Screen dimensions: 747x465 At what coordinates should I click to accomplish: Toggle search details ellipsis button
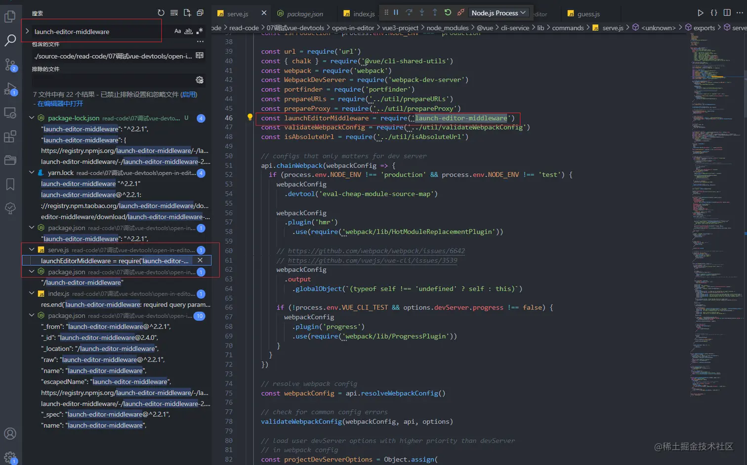[200, 42]
